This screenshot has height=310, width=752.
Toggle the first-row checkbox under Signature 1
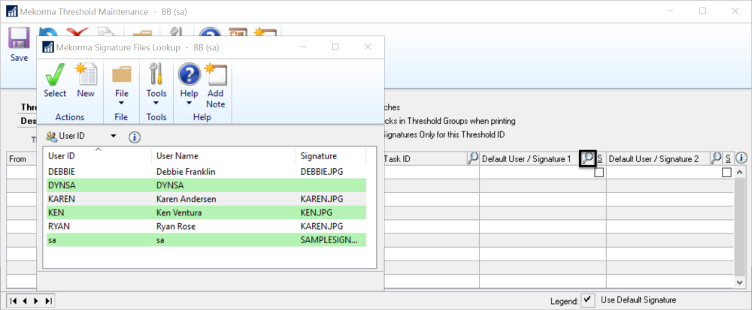coord(599,173)
